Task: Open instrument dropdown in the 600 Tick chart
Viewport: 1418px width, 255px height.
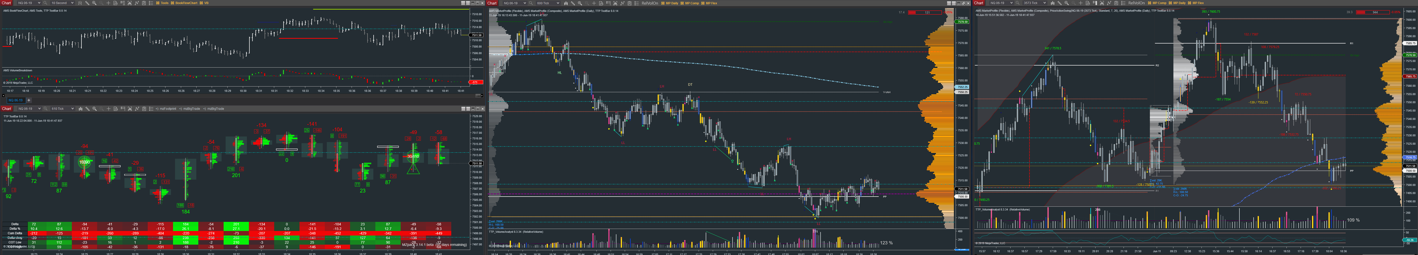Action: tap(515, 3)
